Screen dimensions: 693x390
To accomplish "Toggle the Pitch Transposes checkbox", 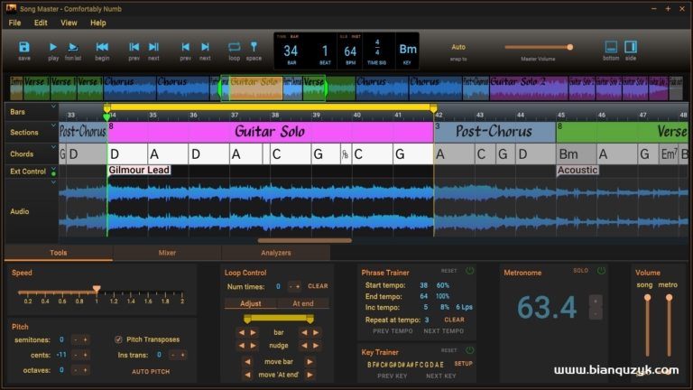I will click(118, 339).
